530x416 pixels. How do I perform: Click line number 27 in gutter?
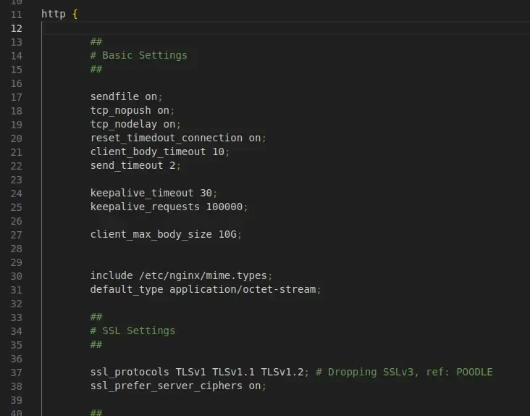pos(17,235)
